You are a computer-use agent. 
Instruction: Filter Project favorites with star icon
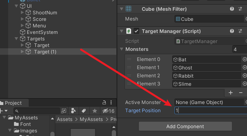[x=95, y=111]
